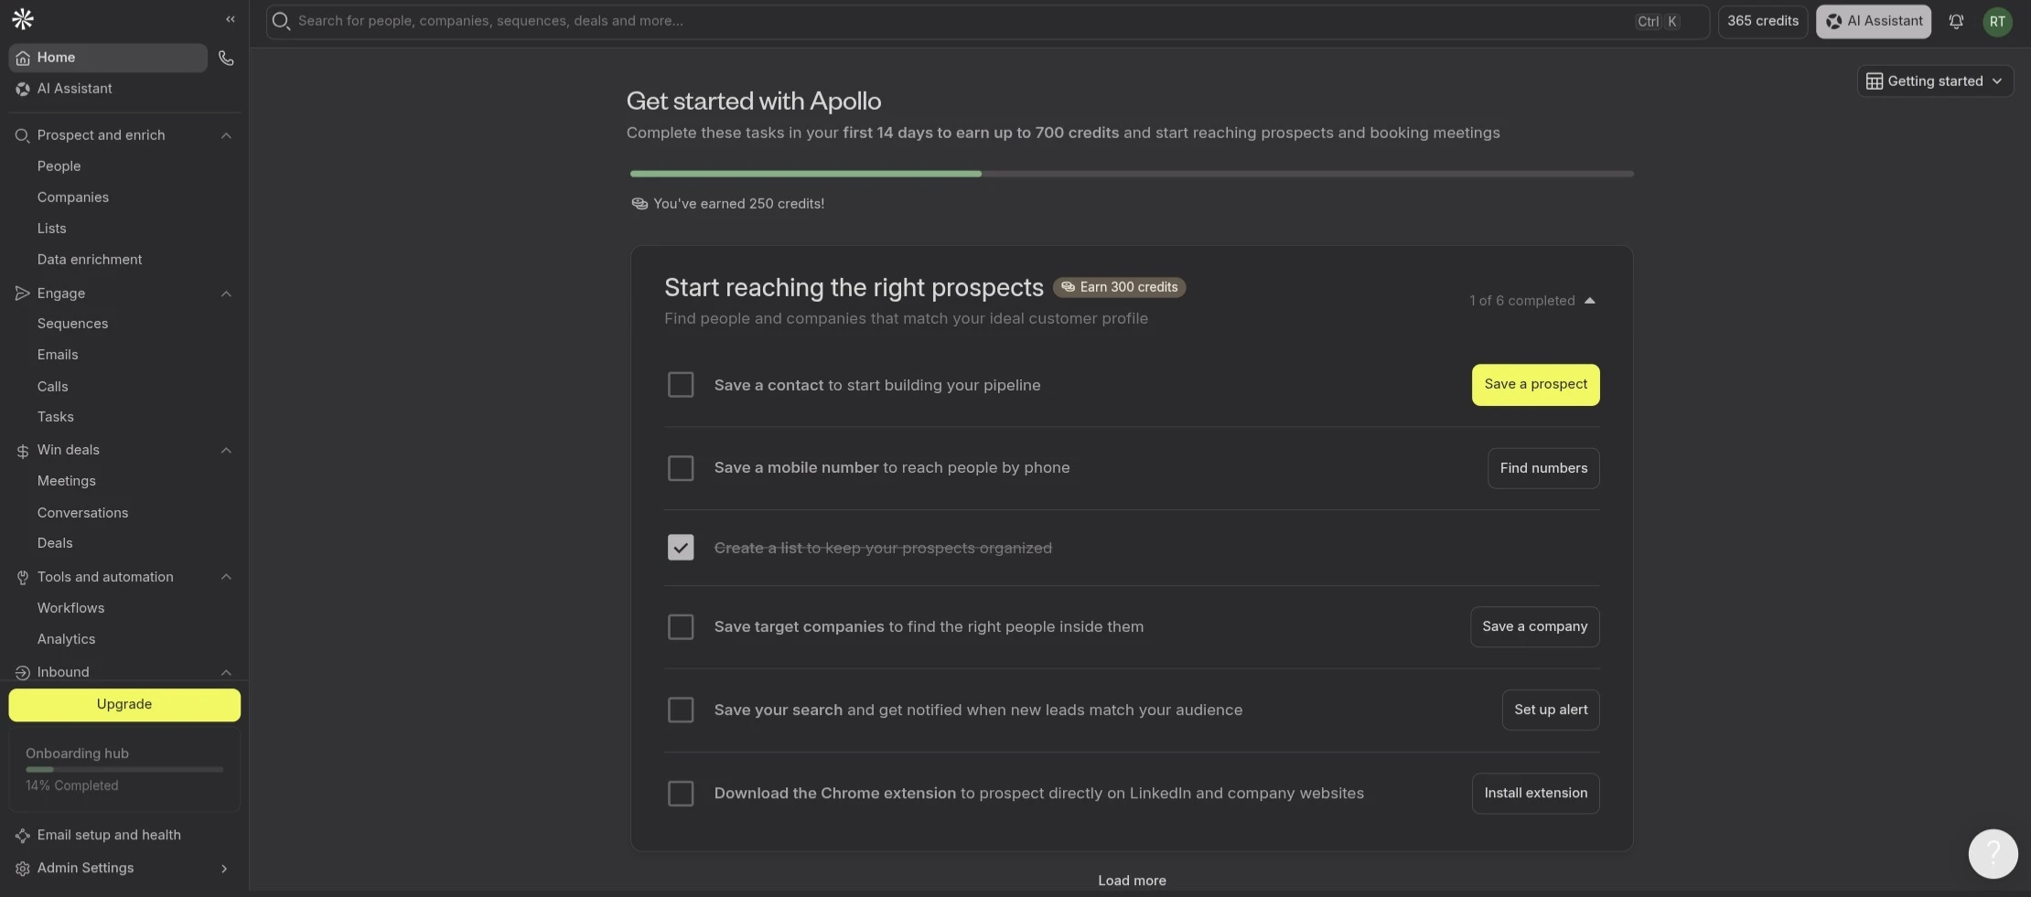Viewport: 2031px width, 897px height.
Task: Check the Save a contact checkbox
Action: [x=681, y=384]
